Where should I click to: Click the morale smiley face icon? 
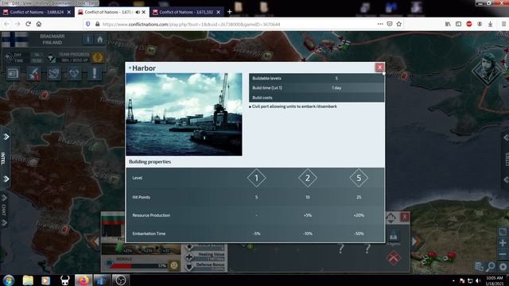coord(174,265)
